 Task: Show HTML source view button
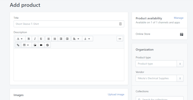(120, 39)
